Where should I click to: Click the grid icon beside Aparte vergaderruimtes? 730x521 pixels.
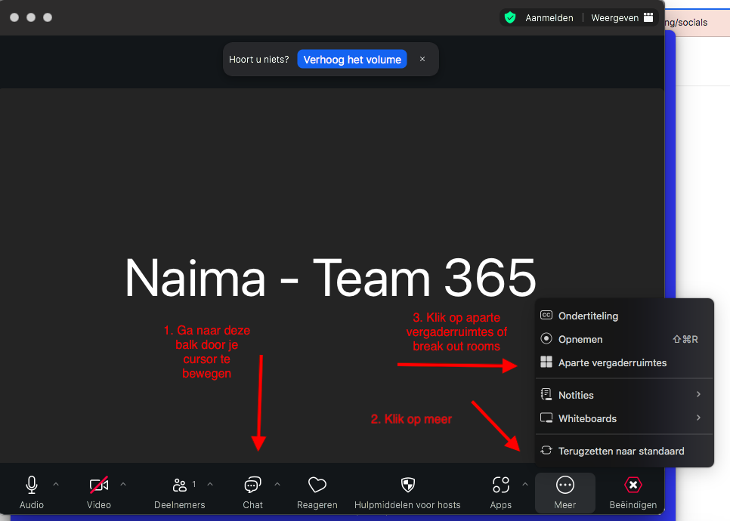coord(546,362)
